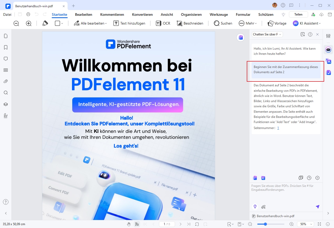
Task: Switch to the Bearbeiten tab
Action: click(84, 14)
